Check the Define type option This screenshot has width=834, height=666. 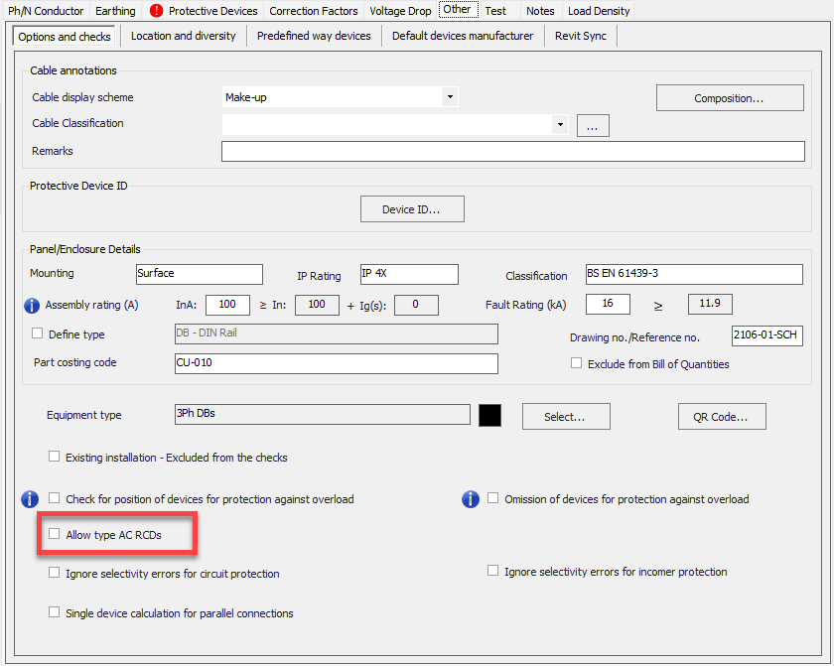tap(39, 334)
